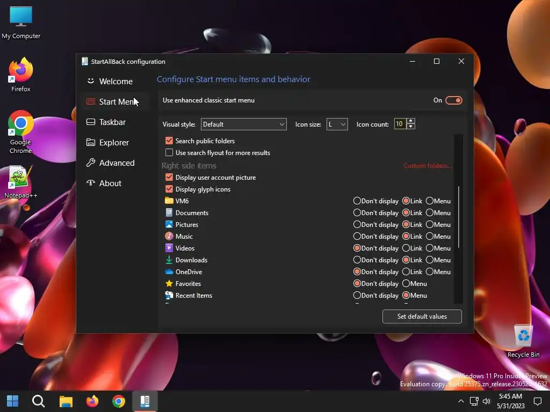Click taskbar clock and date
Image resolution: width=550 pixels, height=412 pixels.
(x=510, y=401)
